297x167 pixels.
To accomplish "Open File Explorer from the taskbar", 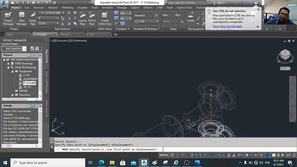I will tap(112, 163).
